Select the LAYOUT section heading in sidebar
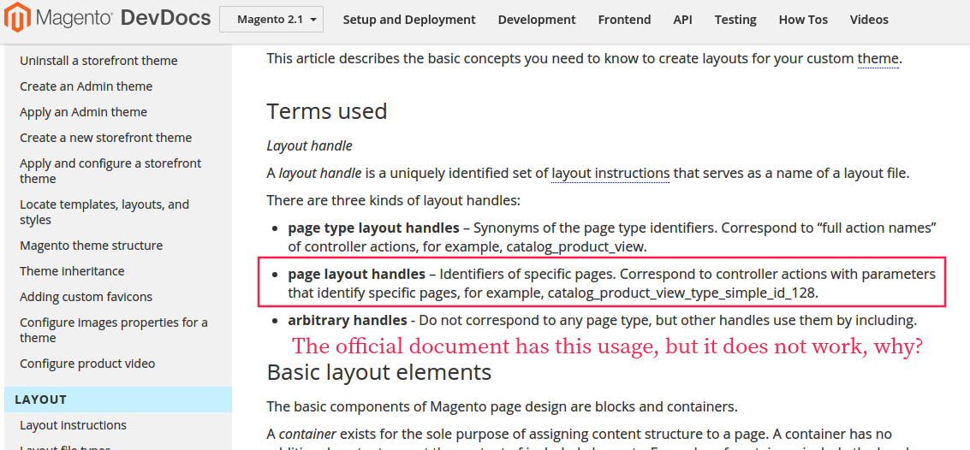This screenshot has width=970, height=450. [117, 400]
